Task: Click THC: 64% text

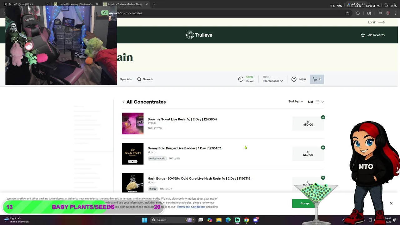Action: pyautogui.click(x=174, y=158)
